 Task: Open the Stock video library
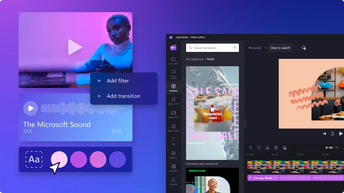173,114
